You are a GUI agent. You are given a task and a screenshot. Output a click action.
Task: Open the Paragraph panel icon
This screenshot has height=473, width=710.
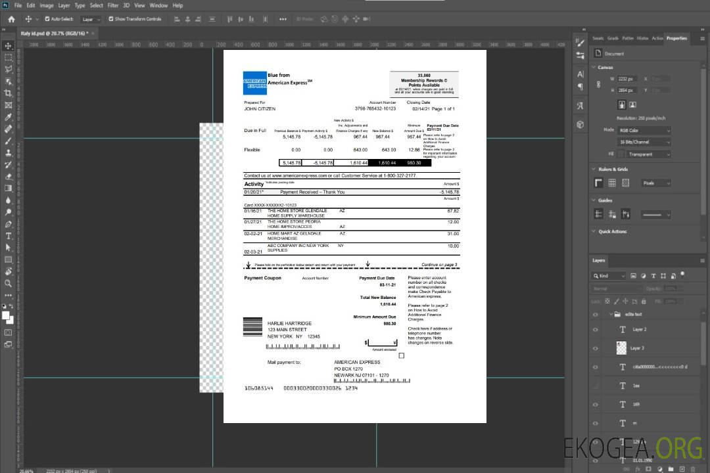(x=580, y=87)
